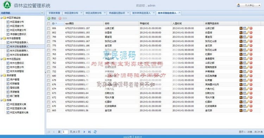
Task: Collapse the 系统管理 tree folder
Action: coord(1,75)
